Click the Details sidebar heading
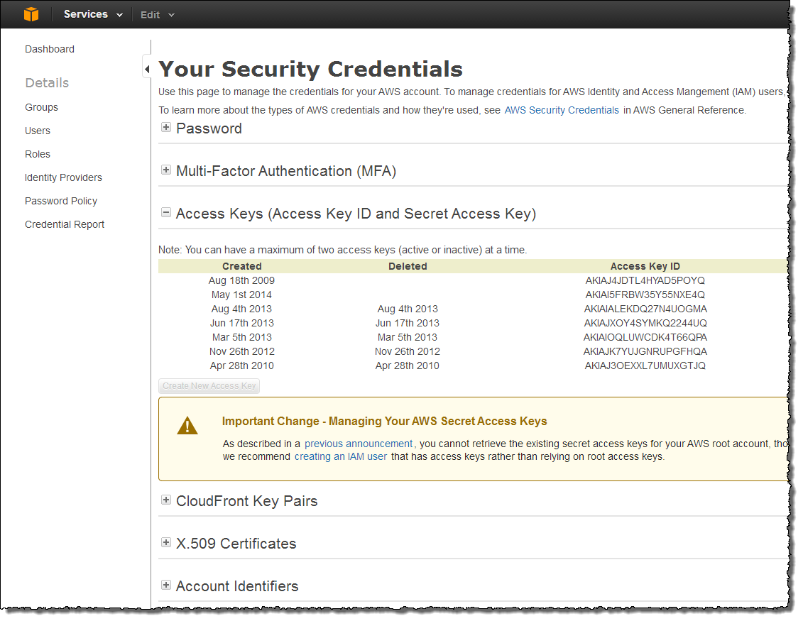This screenshot has height=621, width=803. coord(47,83)
